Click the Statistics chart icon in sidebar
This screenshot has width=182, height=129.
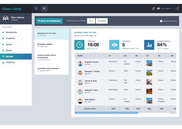tap(3, 62)
